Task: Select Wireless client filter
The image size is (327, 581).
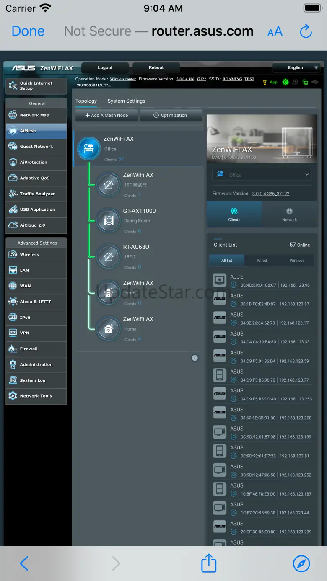Action: 297,261
